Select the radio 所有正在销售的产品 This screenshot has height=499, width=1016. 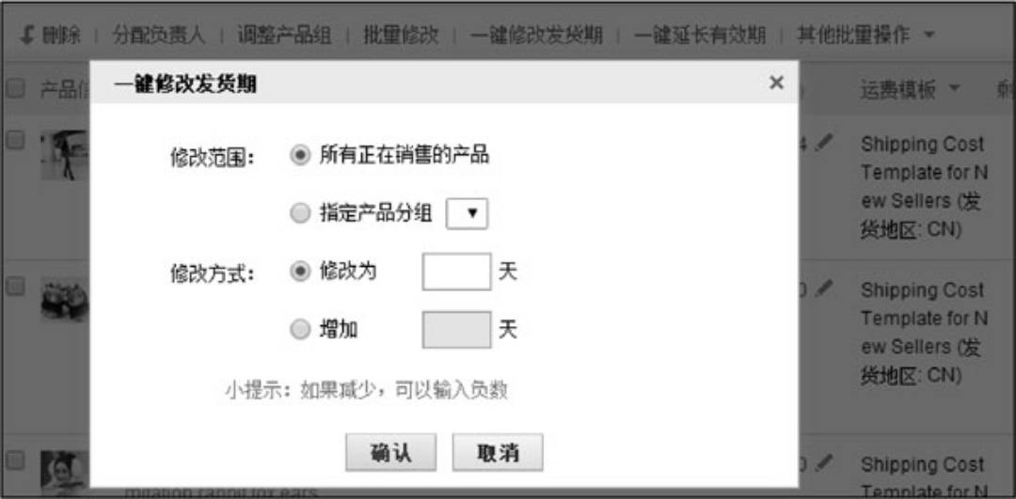pyautogui.click(x=299, y=155)
